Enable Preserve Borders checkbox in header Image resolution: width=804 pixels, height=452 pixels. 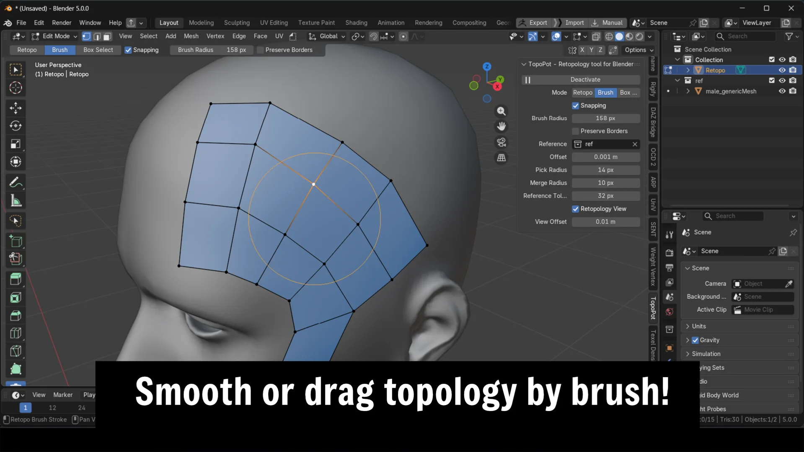(x=260, y=50)
